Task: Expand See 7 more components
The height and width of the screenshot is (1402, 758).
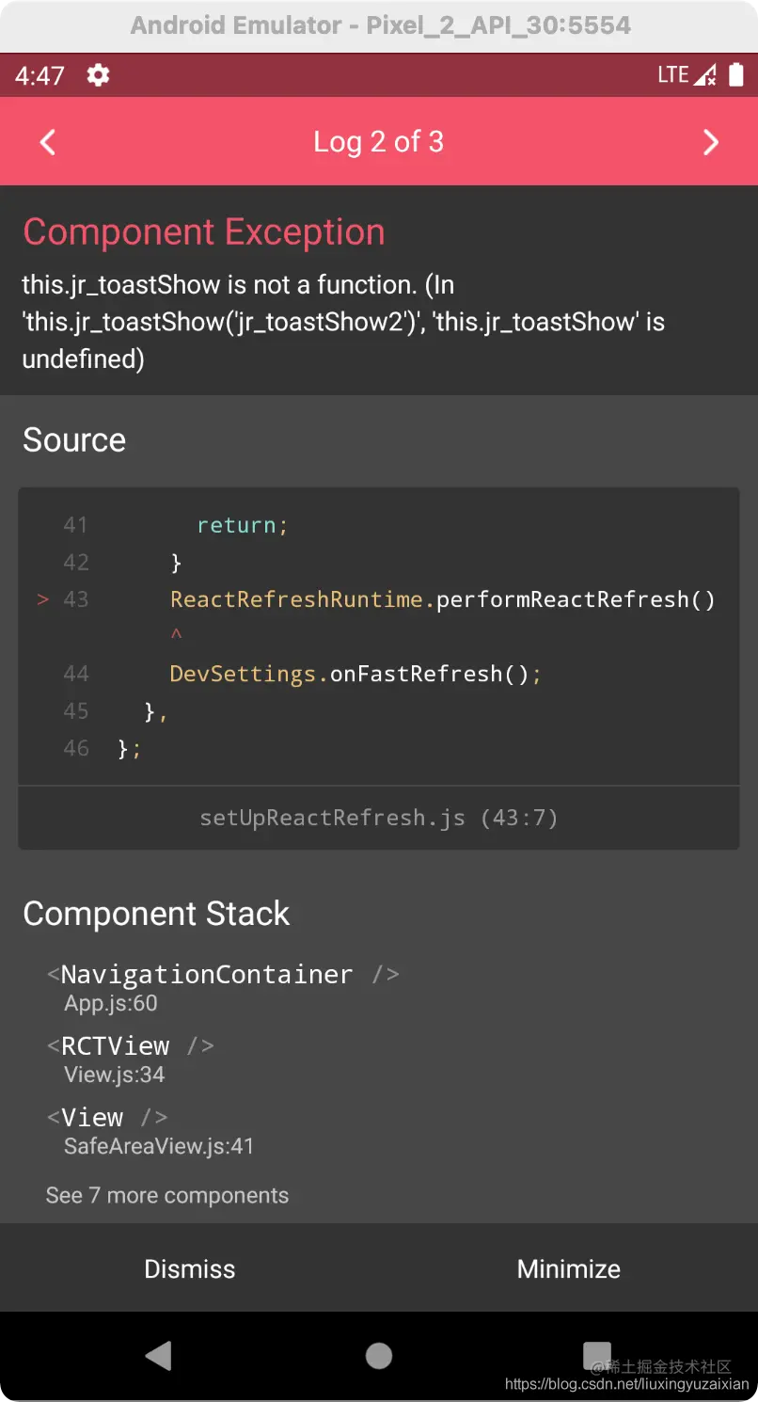Action: coord(167,1196)
